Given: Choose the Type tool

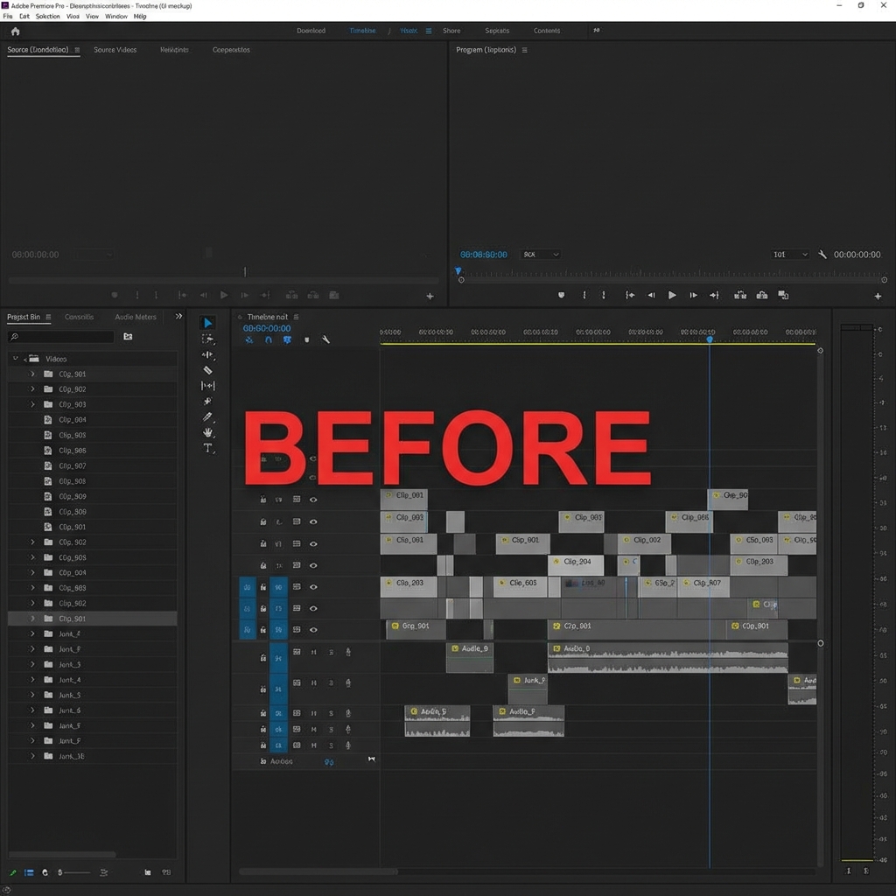Looking at the screenshot, I should coord(207,447).
